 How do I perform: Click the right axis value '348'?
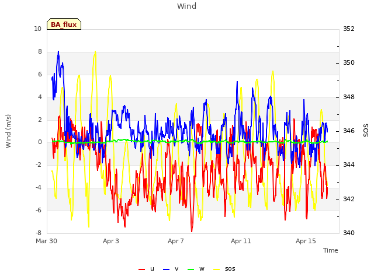click(349, 97)
